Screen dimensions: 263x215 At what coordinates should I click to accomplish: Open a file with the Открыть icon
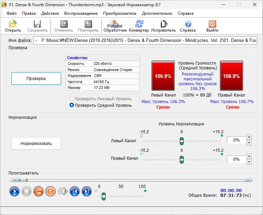(13, 26)
